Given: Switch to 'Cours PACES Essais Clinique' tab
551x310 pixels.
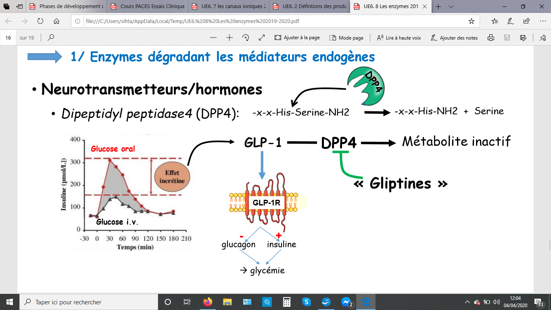Looking at the screenshot, I should pyautogui.click(x=148, y=6).
